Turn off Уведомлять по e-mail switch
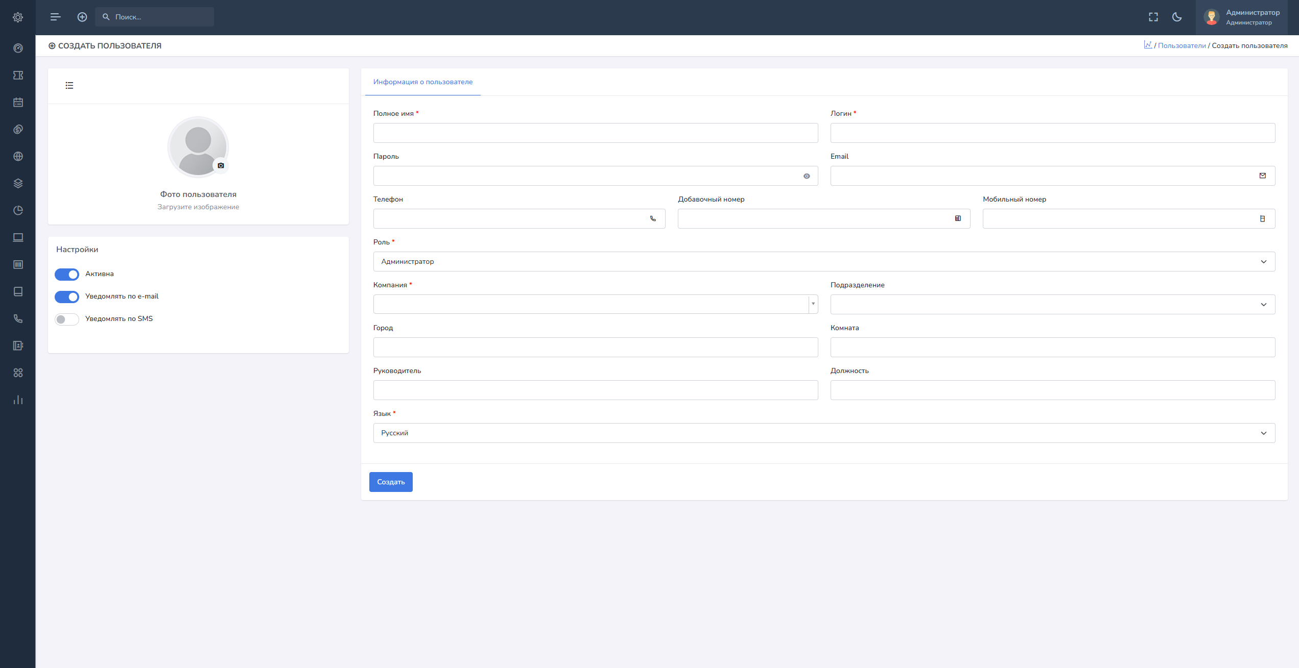The width and height of the screenshot is (1299, 668). coord(67,297)
